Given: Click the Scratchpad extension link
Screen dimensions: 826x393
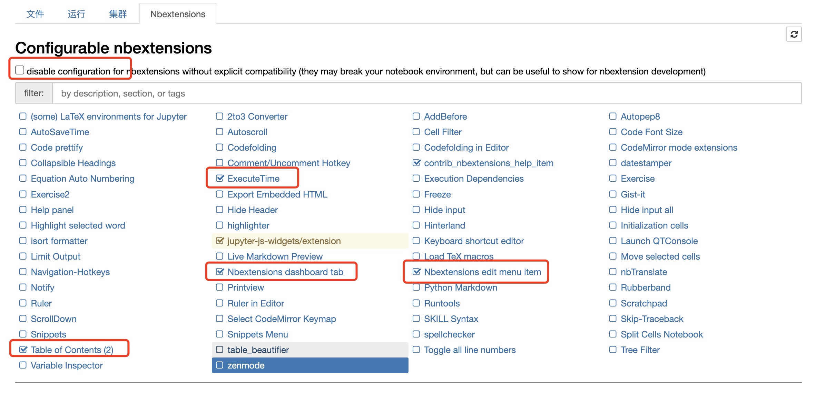Looking at the screenshot, I should [643, 303].
